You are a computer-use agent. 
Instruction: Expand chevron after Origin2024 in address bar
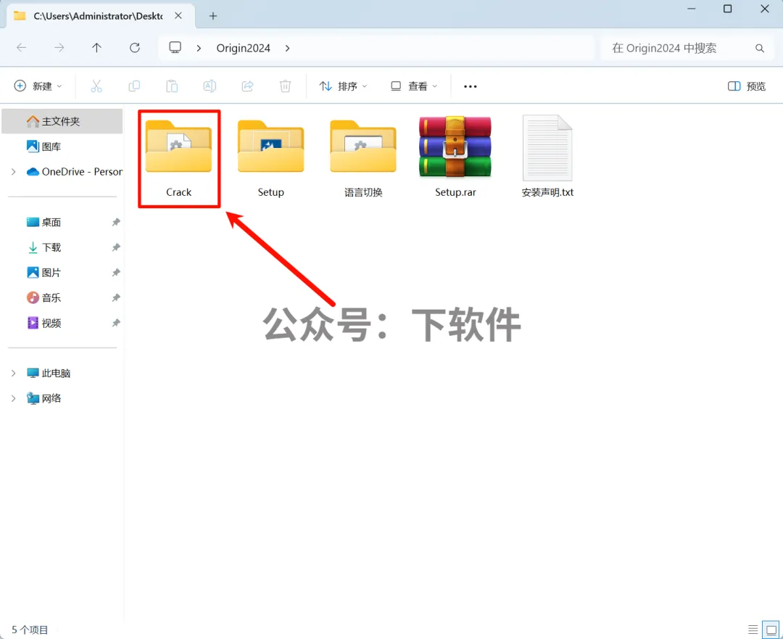288,48
